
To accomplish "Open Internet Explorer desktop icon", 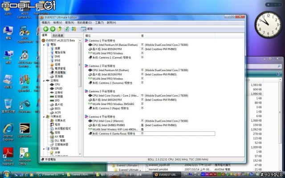I will [8, 132].
